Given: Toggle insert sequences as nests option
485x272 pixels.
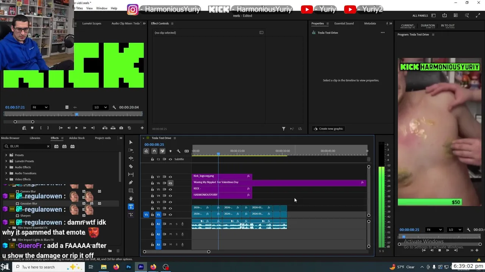Looking at the screenshot, I should coord(146,151).
